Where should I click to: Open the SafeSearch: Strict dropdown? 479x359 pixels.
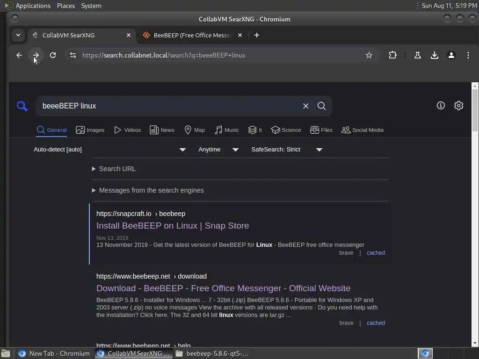(x=287, y=150)
